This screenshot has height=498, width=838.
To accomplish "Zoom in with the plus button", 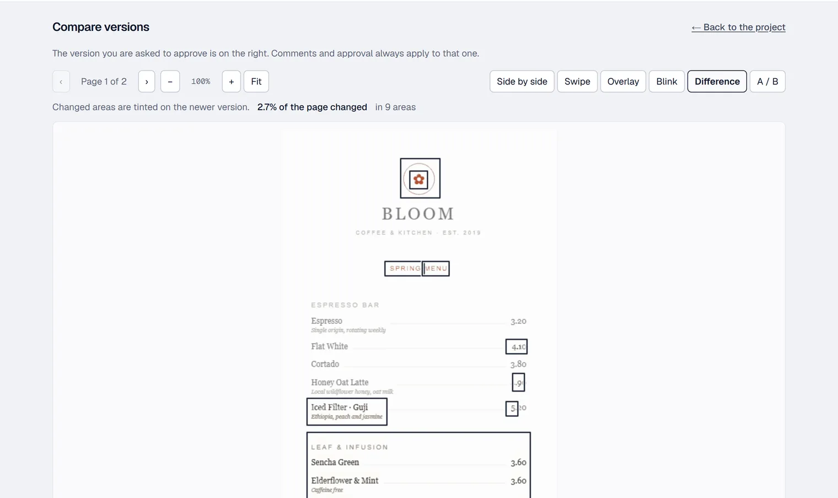I will [232, 82].
